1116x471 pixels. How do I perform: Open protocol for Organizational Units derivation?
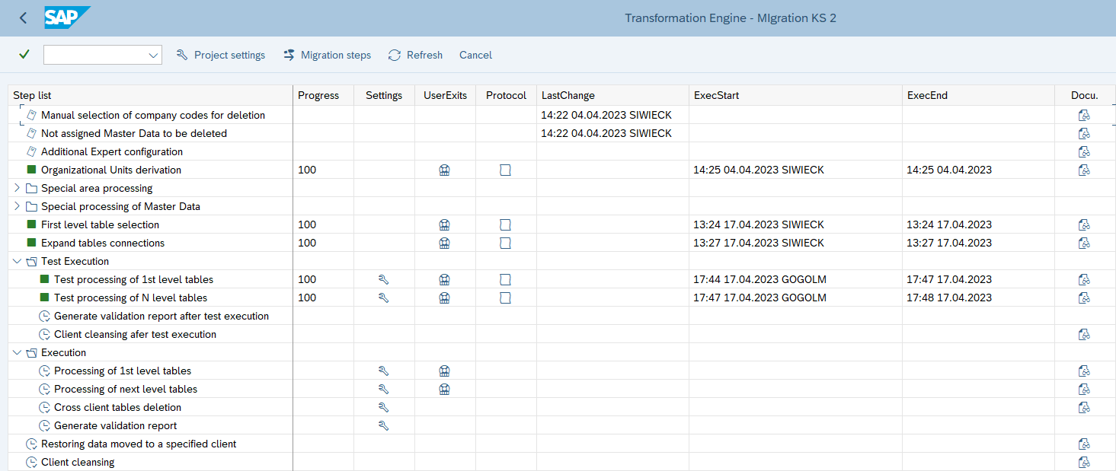[505, 170]
